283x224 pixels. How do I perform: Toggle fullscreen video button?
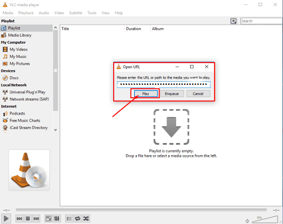(49, 219)
